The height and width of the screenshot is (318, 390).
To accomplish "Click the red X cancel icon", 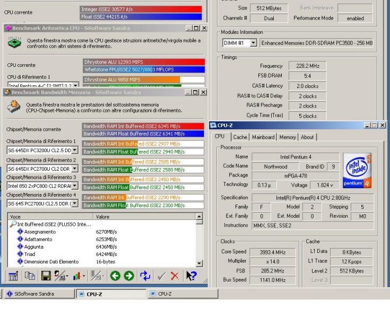I will click(175, 276).
